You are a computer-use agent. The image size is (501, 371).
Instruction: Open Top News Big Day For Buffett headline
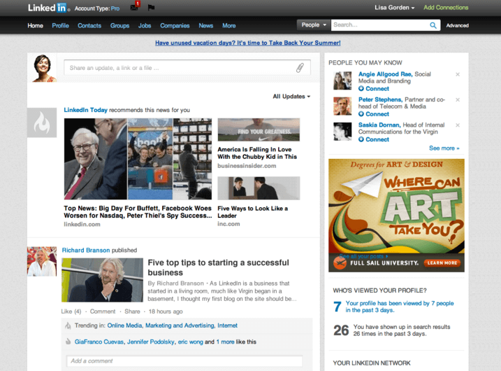(138, 212)
